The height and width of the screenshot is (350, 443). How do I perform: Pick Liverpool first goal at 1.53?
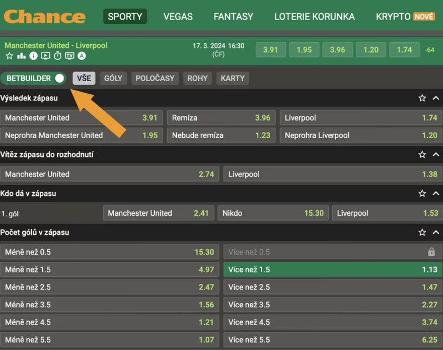pyautogui.click(x=387, y=213)
